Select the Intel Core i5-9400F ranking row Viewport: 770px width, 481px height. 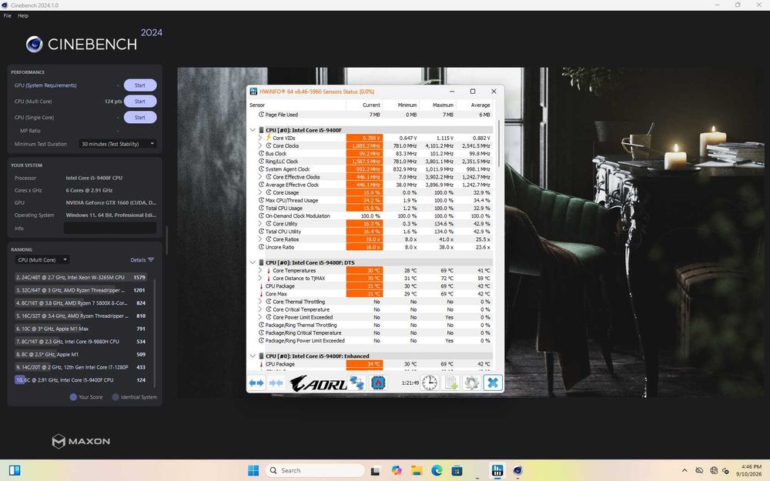coord(81,380)
